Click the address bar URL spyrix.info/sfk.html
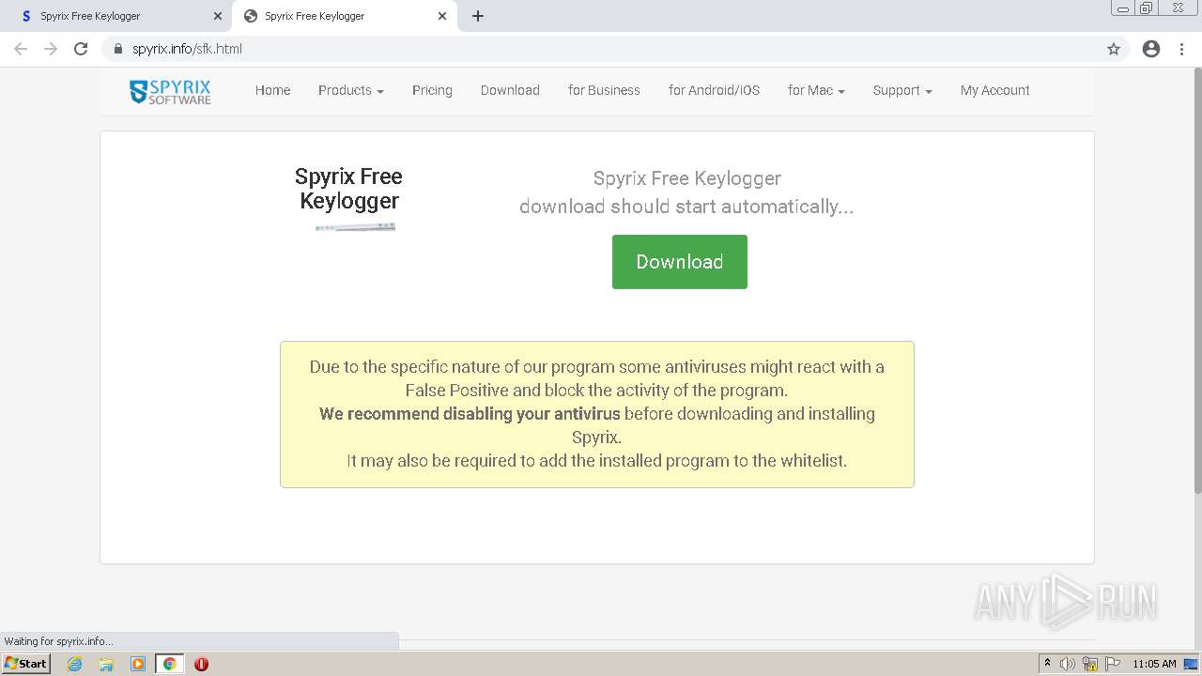Screen dimensions: 1202x676 pos(187,49)
